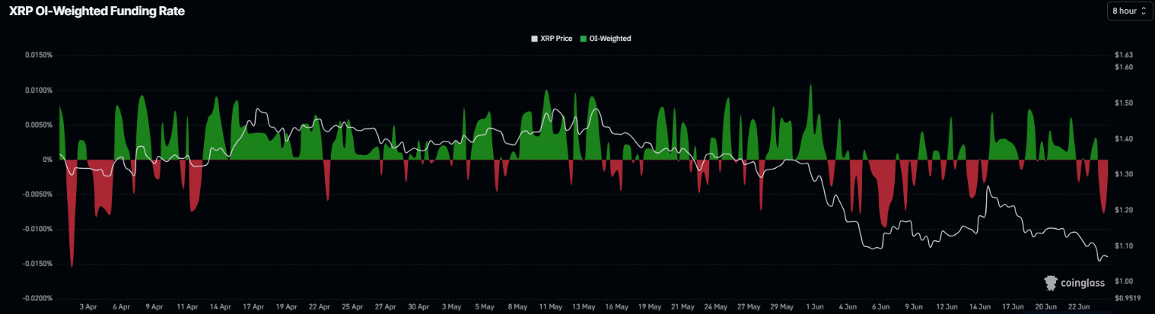The image size is (1155, 314).
Task: Click the 22 Jun date label
Action: pyautogui.click(x=1079, y=306)
